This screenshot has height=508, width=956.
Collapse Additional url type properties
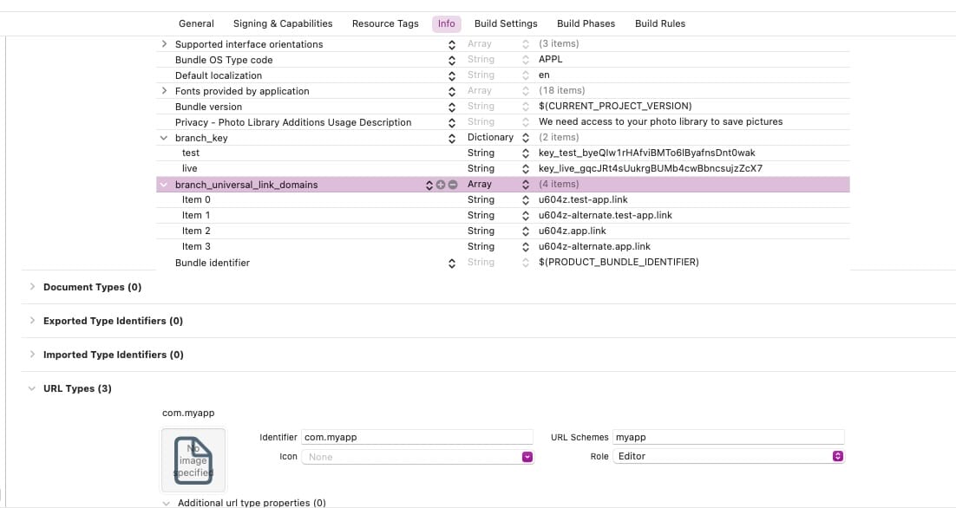click(167, 503)
